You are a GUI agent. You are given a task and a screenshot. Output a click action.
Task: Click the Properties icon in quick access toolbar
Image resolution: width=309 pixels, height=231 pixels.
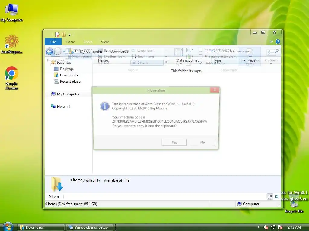(57, 35)
